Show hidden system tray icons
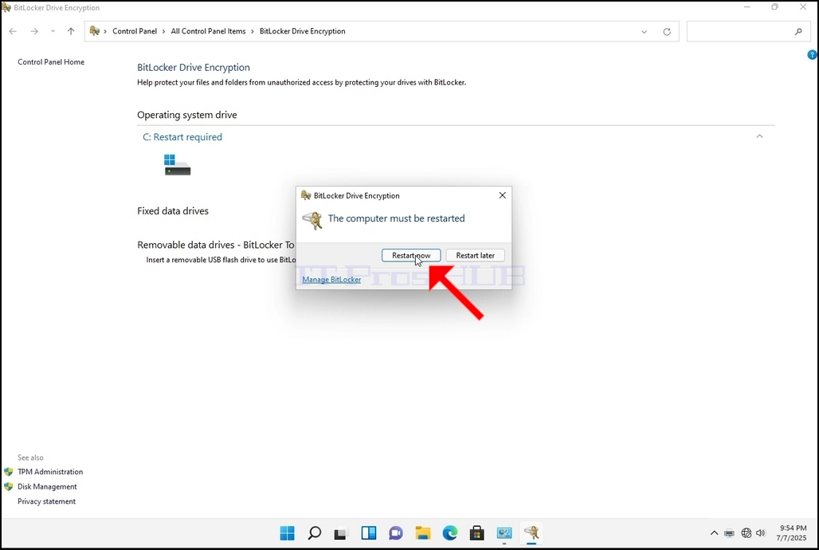The image size is (819, 550). pyautogui.click(x=714, y=532)
